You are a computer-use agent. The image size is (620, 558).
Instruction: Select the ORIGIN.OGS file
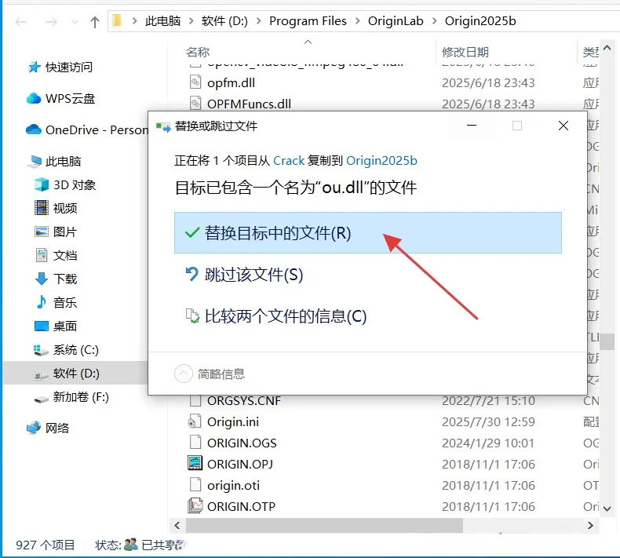coord(242,443)
